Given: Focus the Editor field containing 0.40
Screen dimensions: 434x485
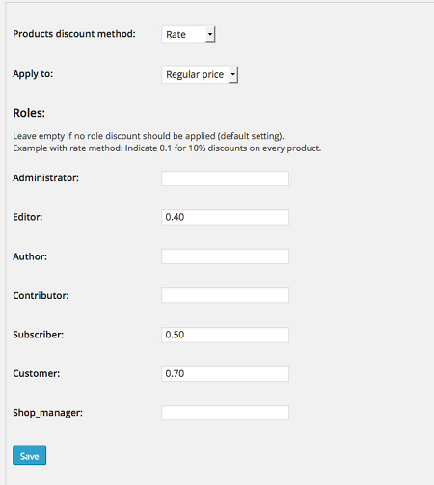Looking at the screenshot, I should pyautogui.click(x=225, y=217).
